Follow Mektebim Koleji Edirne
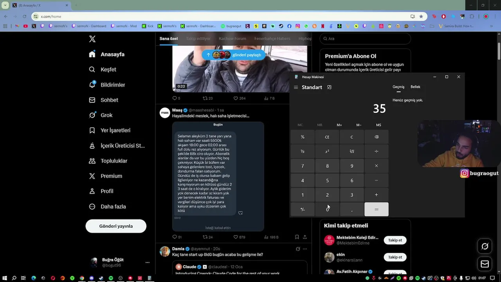The height and width of the screenshot is (282, 501). [395, 240]
